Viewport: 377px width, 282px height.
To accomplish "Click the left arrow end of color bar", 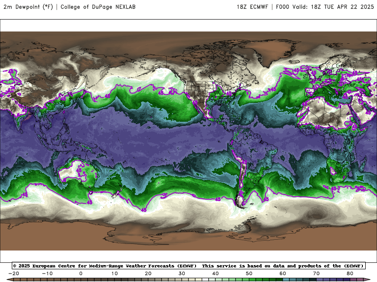I will [x=9, y=280].
